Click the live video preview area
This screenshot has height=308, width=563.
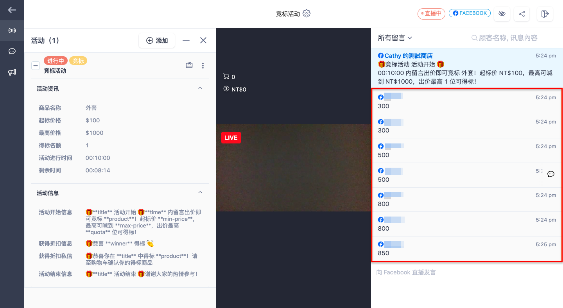click(294, 168)
